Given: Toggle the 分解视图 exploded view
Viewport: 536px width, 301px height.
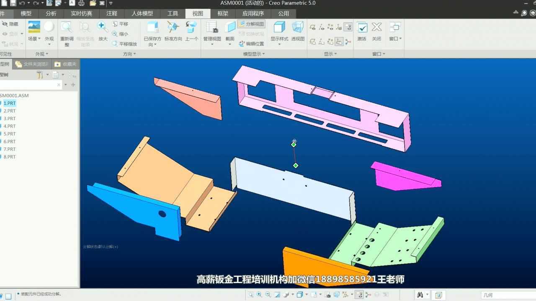Looking at the screenshot, I should [251, 24].
